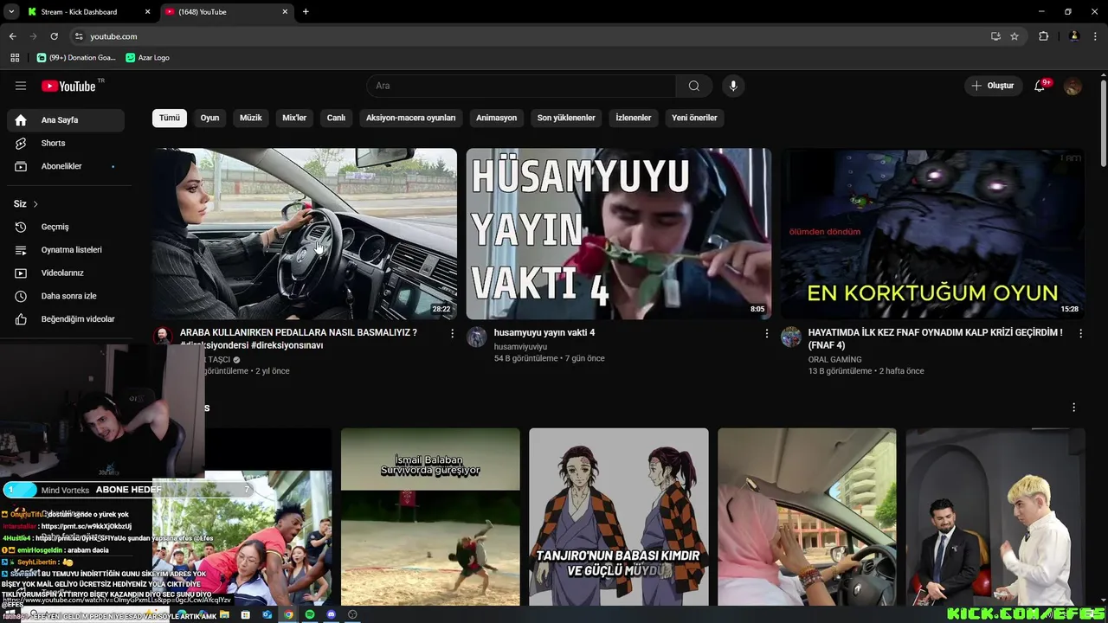Open the YouTube account avatar menu
The image size is (1108, 623).
pyautogui.click(x=1073, y=86)
